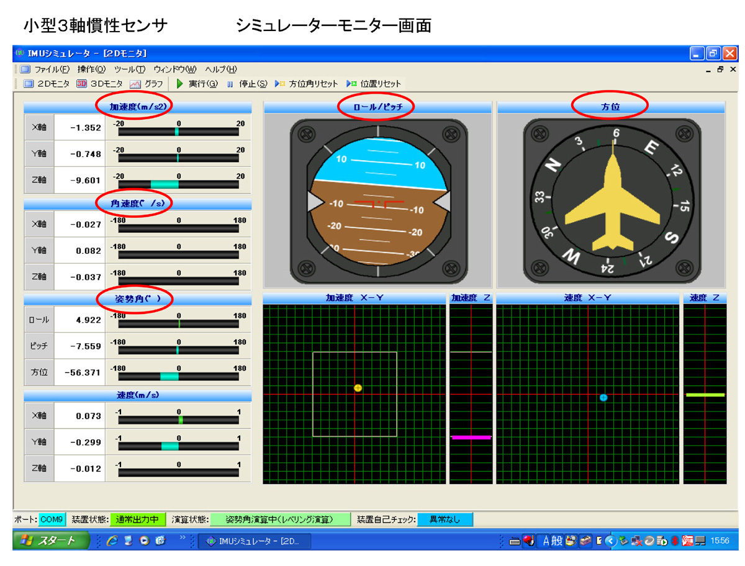Image resolution: width=745 pixels, height=566 pixels.
Task: Open the グラフ graph view
Action: tap(147, 84)
